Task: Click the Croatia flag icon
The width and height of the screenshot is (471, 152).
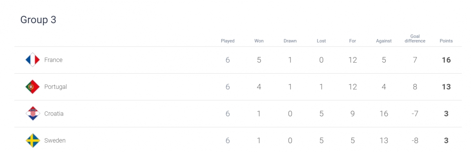Action: click(33, 114)
